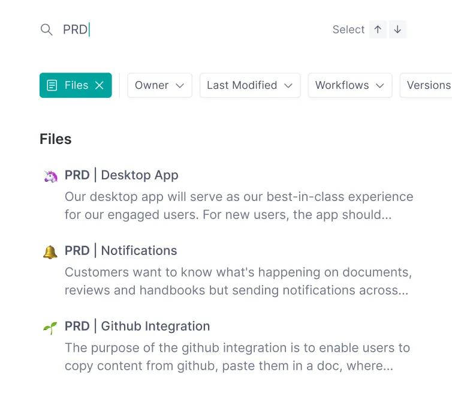Open the Workflows filter dropdown
Screen dimensions: 452x420
(x=349, y=85)
